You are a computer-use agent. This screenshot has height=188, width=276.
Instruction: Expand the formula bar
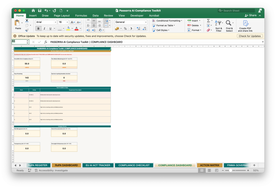263,42
